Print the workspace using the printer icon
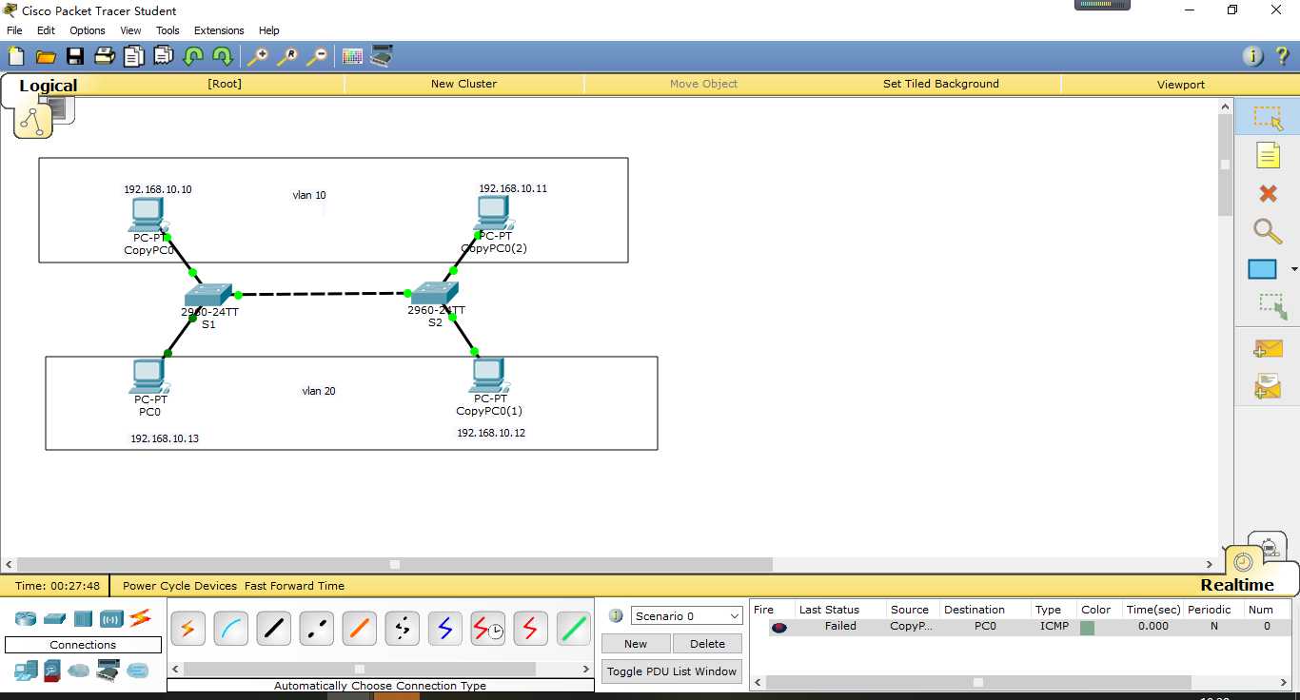Viewport: 1300px width, 700px height. 105,56
